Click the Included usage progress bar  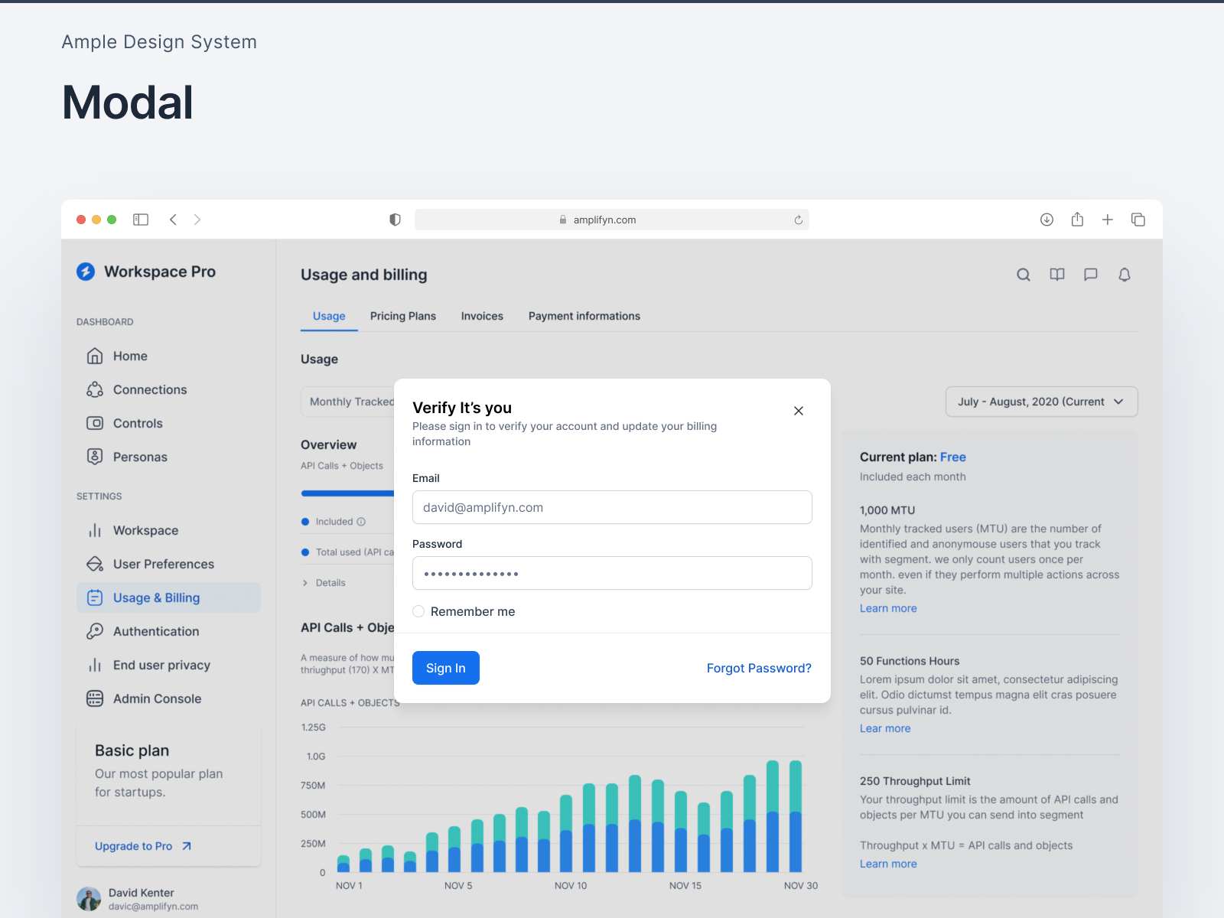pos(344,493)
